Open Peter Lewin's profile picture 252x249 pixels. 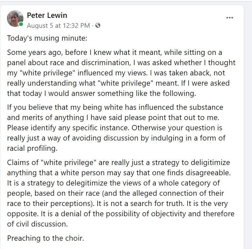[x=15, y=19]
